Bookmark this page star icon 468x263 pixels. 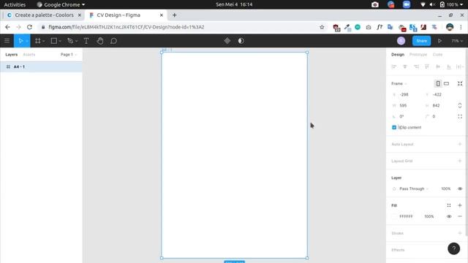(x=322, y=27)
